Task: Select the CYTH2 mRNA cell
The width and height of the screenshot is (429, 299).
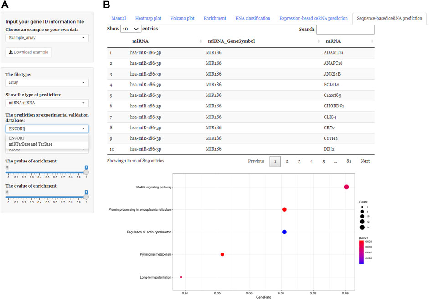Action: [x=331, y=138]
